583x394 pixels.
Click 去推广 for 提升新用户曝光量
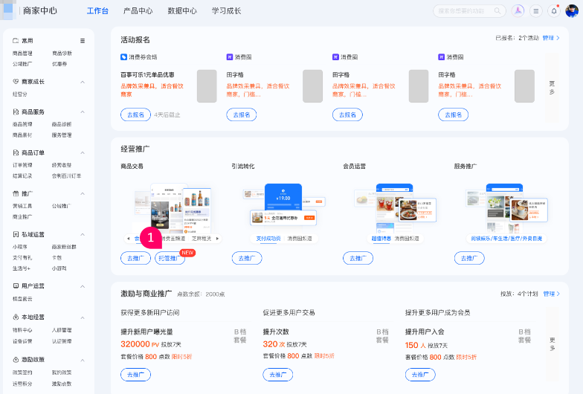(135, 375)
